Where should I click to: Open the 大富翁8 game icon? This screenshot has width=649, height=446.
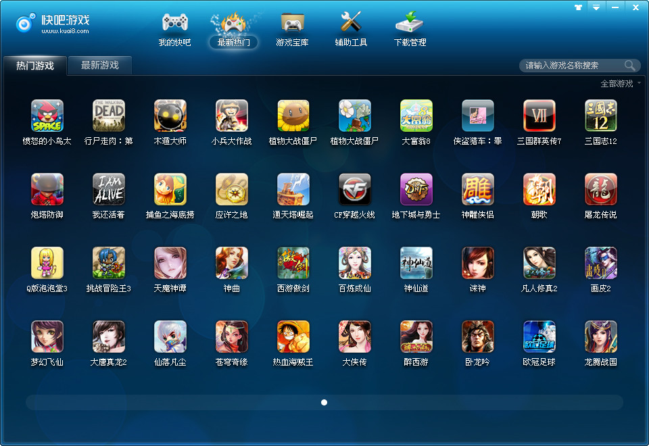(416, 116)
